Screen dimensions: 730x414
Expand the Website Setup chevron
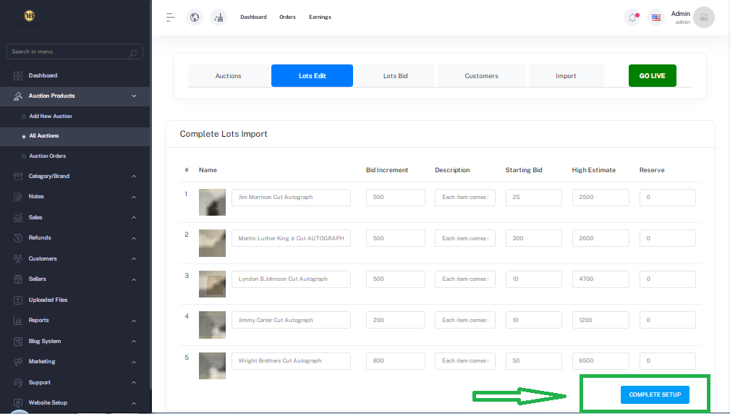[x=134, y=403]
